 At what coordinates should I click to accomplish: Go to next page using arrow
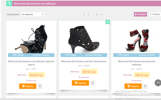tap(101, 15)
